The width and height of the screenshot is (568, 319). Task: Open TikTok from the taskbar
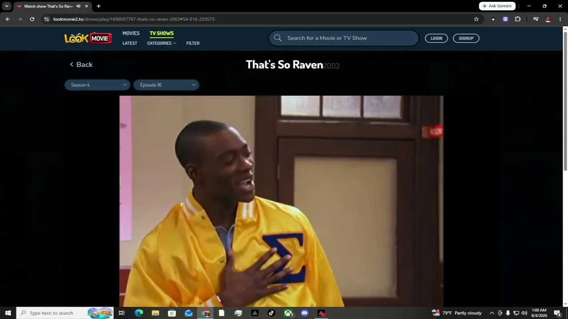pos(272,313)
